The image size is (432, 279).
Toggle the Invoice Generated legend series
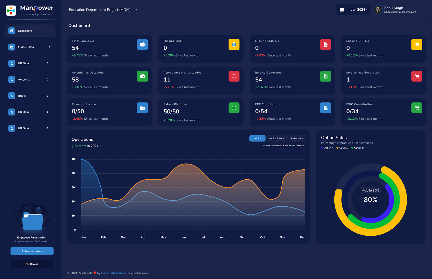tap(273, 145)
